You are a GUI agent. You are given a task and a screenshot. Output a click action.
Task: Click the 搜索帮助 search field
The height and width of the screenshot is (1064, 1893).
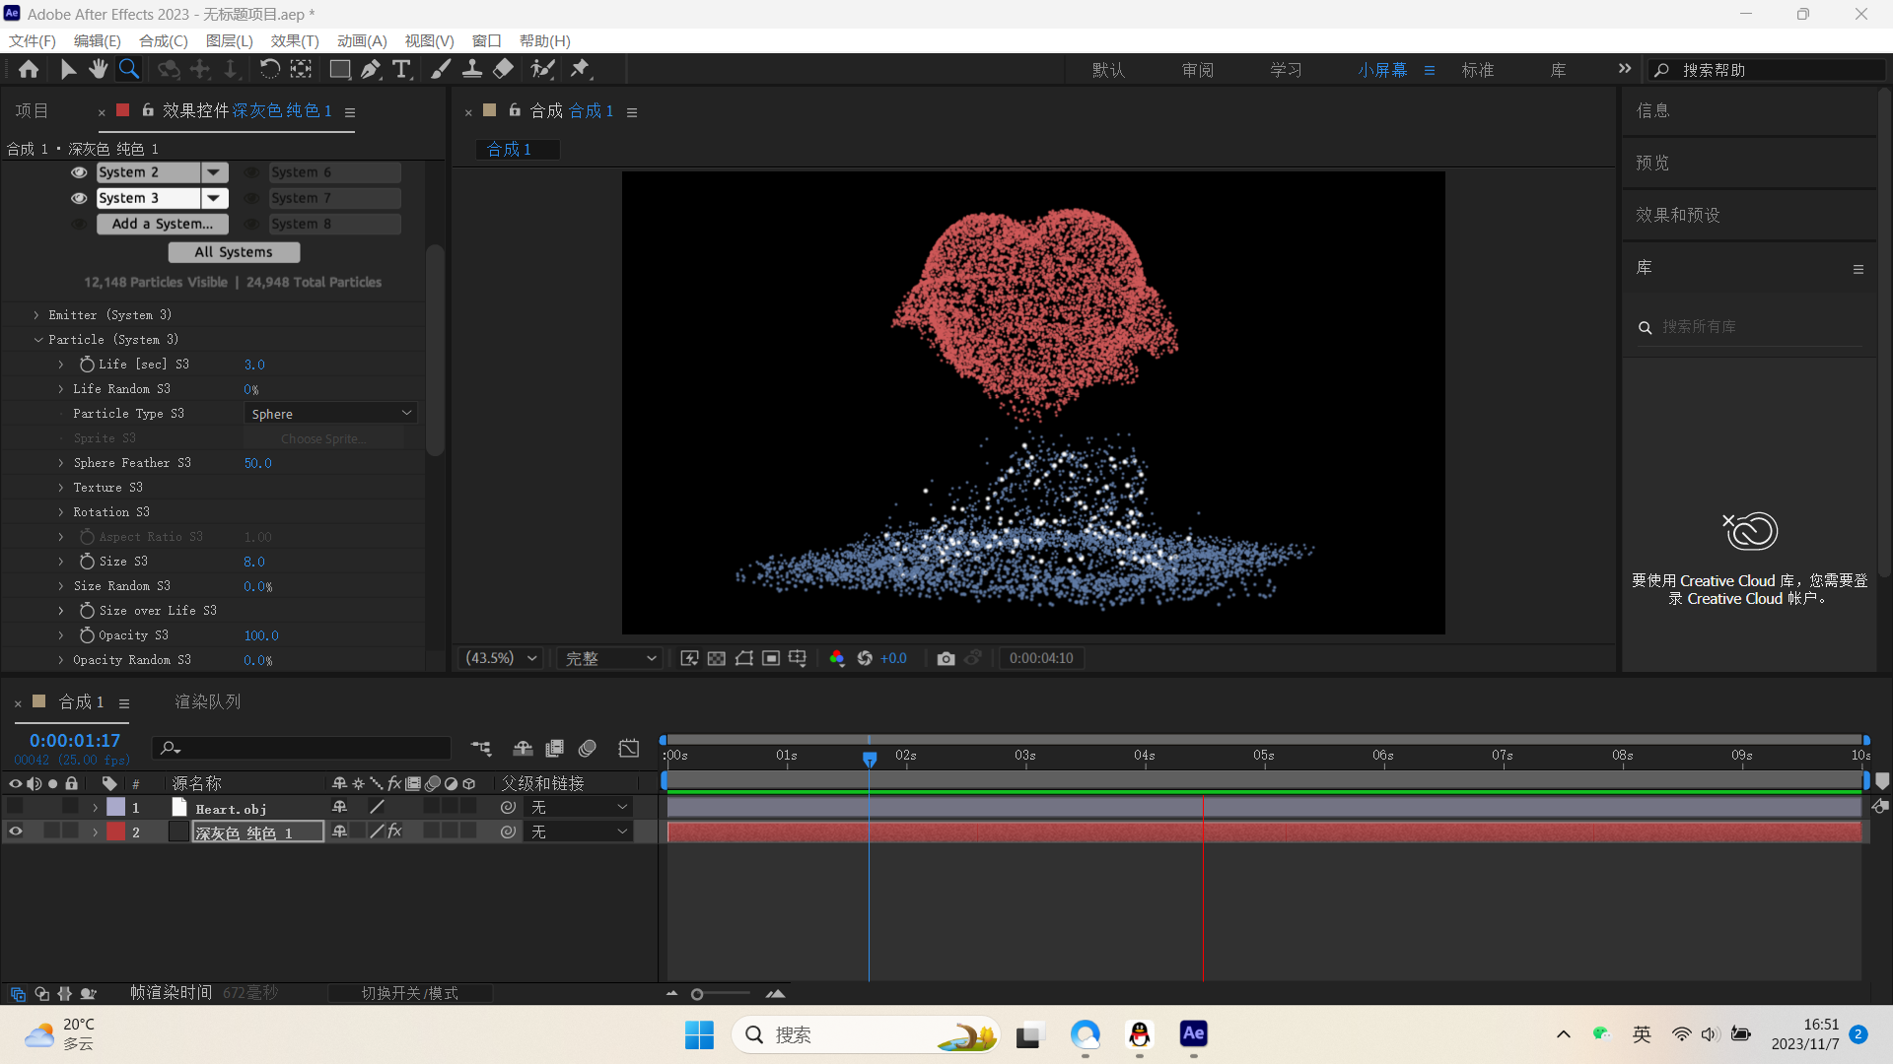point(1768,70)
